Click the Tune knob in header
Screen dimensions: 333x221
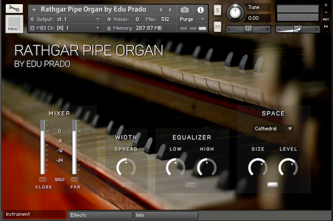click(x=236, y=12)
